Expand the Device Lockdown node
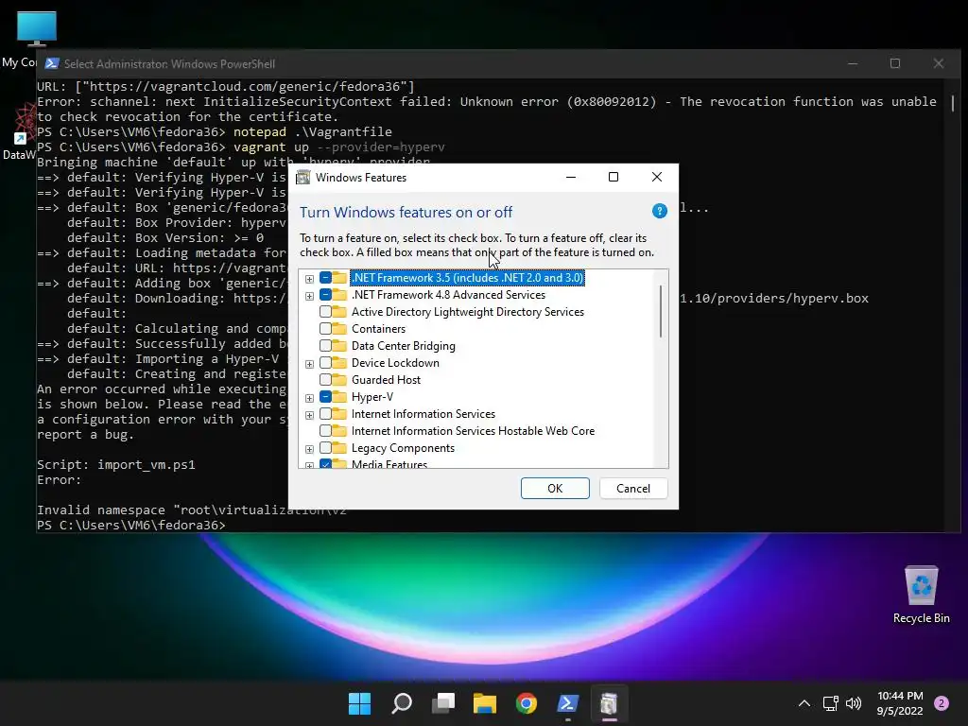This screenshot has height=726, width=968. point(309,364)
